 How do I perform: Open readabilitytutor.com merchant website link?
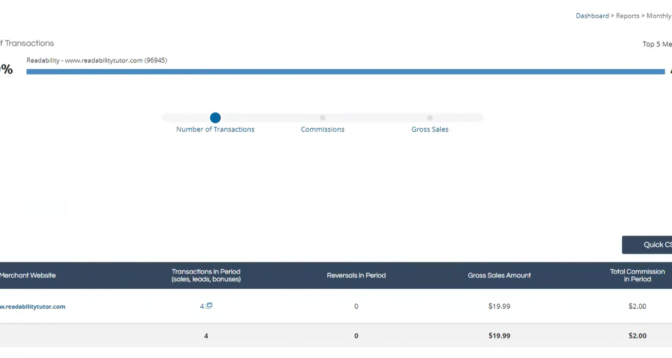(33, 306)
